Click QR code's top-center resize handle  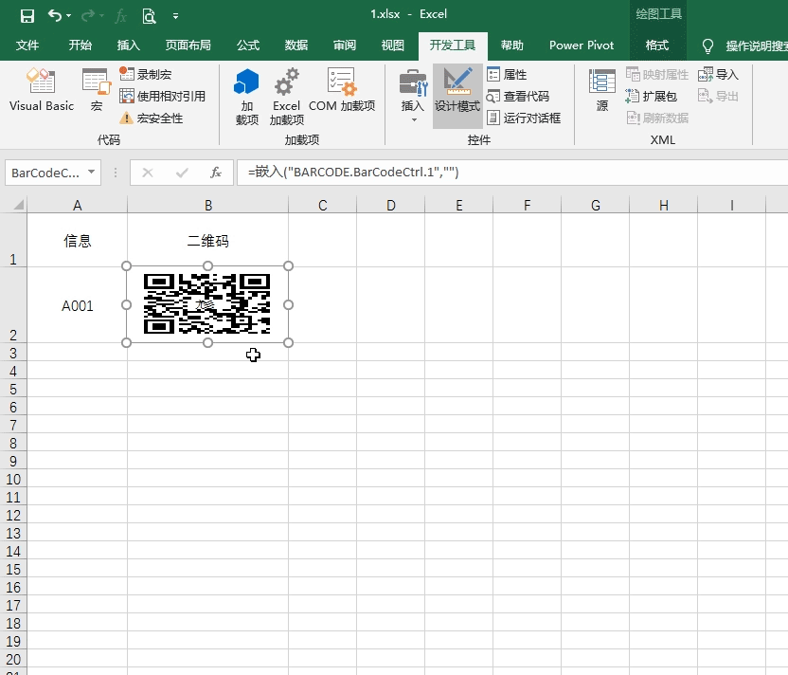click(207, 265)
